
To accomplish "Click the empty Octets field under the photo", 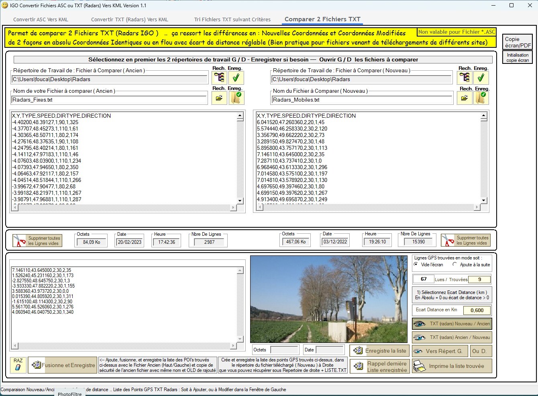I will 284,350.
